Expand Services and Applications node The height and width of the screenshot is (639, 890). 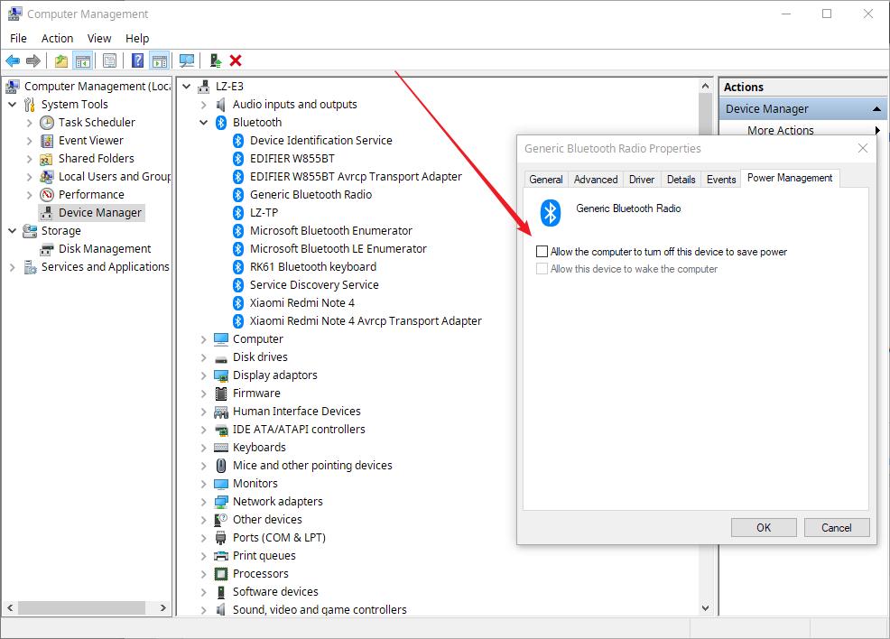click(x=12, y=267)
